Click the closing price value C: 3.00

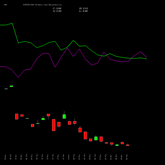57,9
